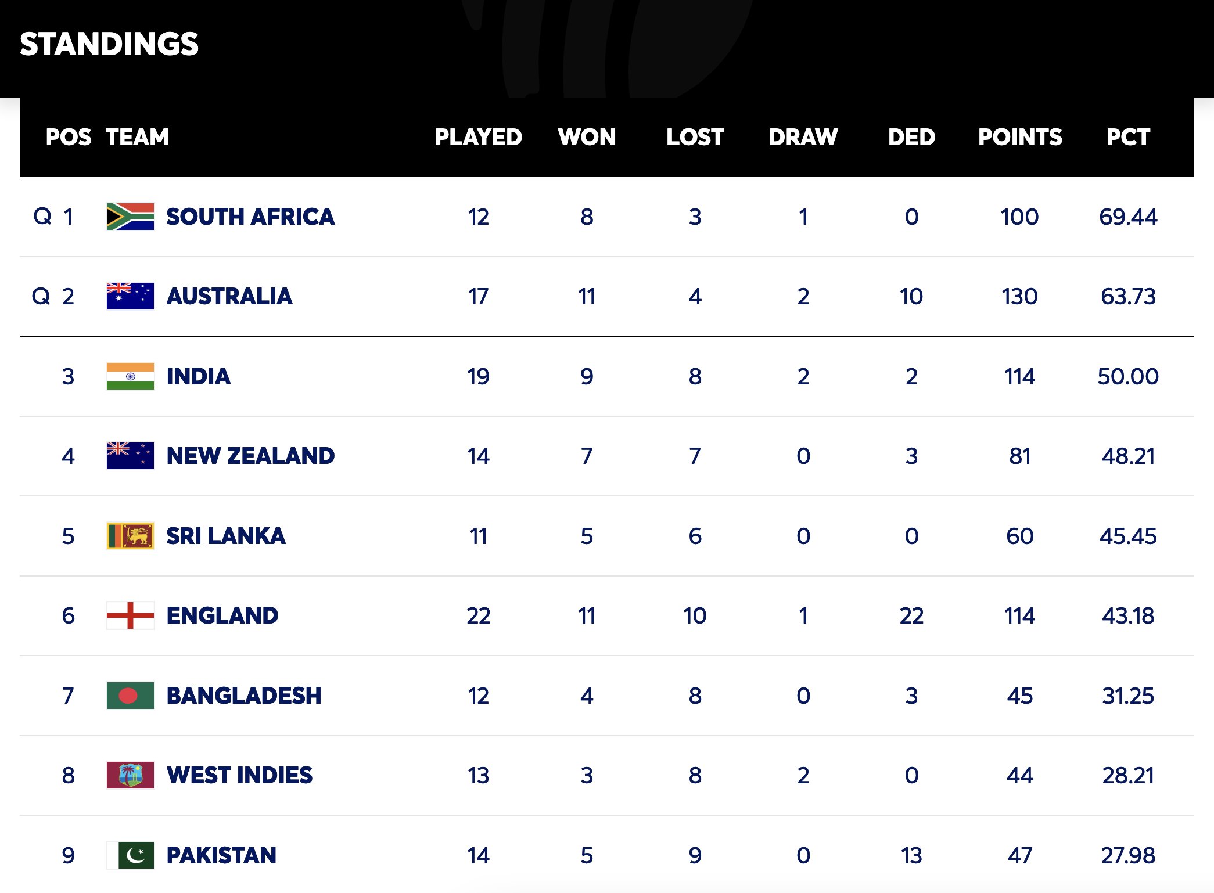Viewport: 1214px width, 893px height.
Task: Sort by the PCT column header
Action: click(x=1128, y=137)
